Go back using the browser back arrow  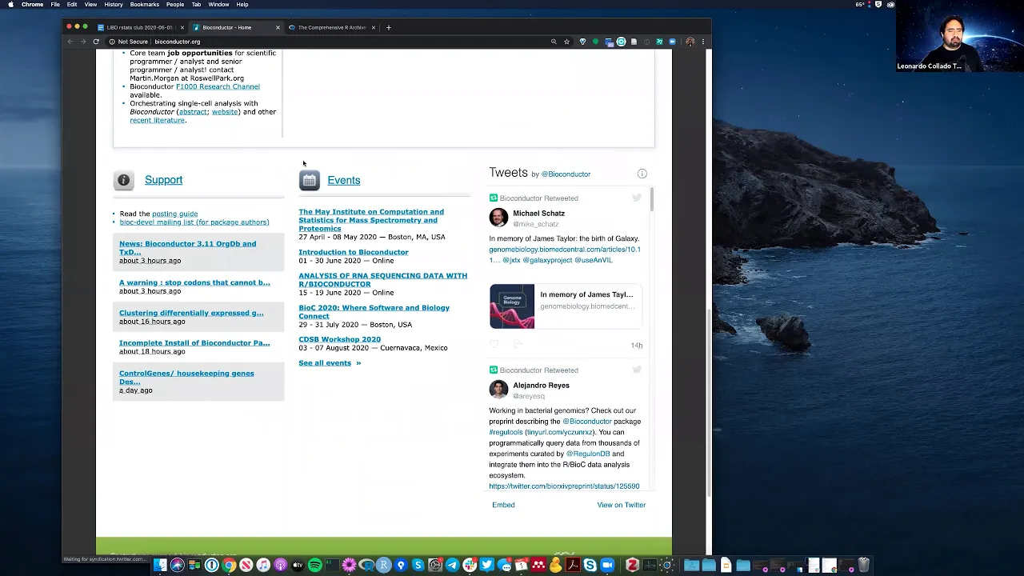(70, 42)
